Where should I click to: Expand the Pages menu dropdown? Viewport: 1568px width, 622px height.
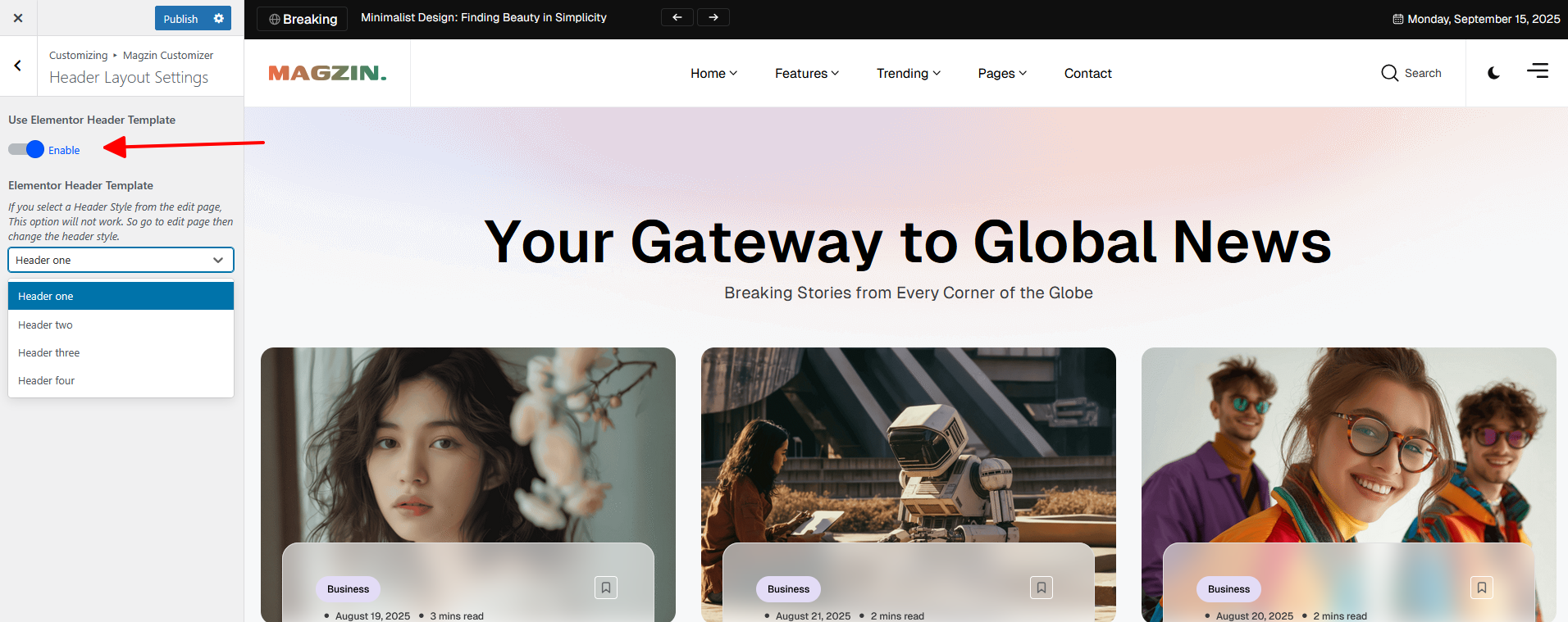tap(1002, 73)
